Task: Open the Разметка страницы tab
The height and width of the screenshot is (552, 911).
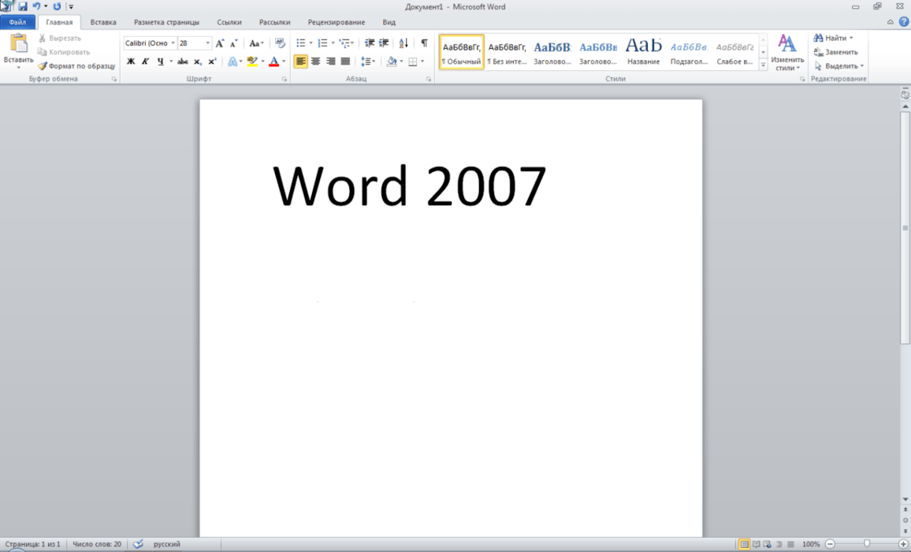Action: tap(166, 23)
